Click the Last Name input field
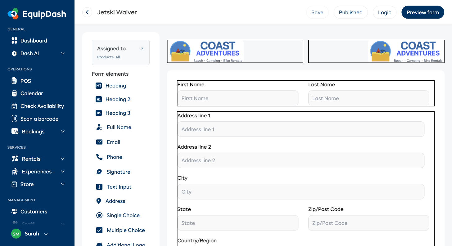Viewport: 452px width, 246px height. [369, 98]
